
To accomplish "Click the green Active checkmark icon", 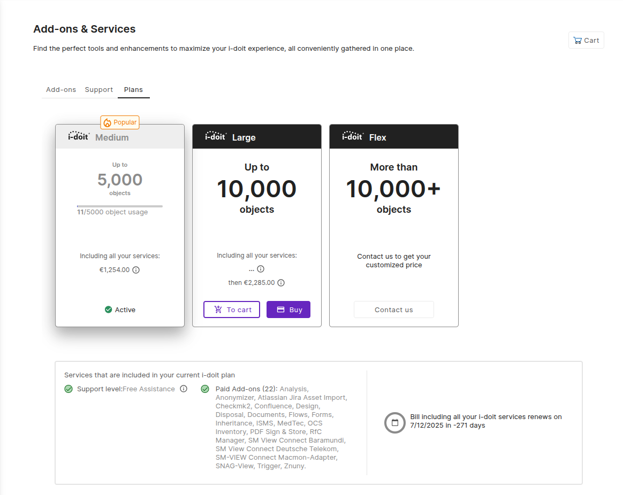I will pyautogui.click(x=108, y=310).
